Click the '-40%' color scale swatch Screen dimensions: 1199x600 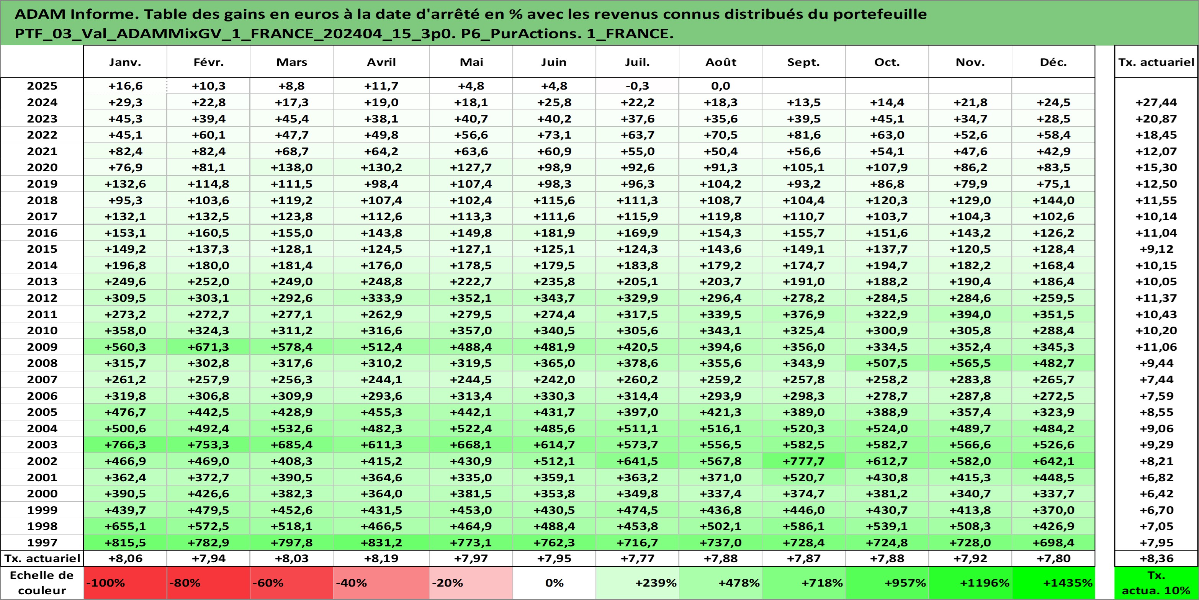pyautogui.click(x=381, y=583)
